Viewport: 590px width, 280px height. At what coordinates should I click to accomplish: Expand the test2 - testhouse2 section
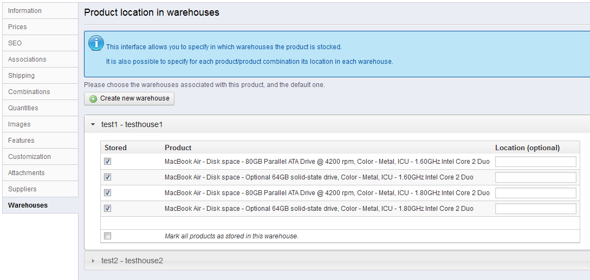click(x=93, y=261)
